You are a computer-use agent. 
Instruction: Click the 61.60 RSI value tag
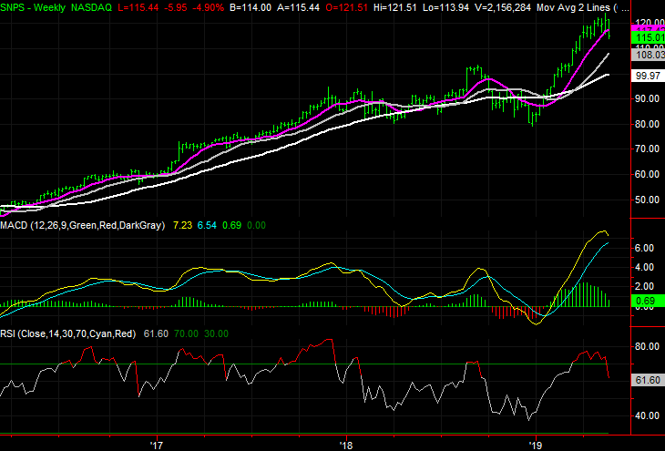(x=648, y=380)
